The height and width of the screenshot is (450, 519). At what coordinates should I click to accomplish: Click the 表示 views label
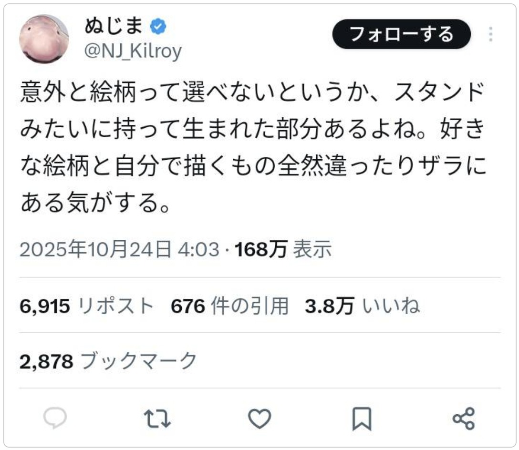pos(312,249)
